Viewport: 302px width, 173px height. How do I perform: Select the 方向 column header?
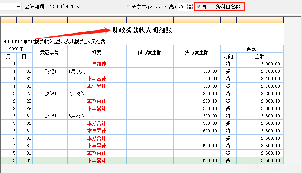228,56
